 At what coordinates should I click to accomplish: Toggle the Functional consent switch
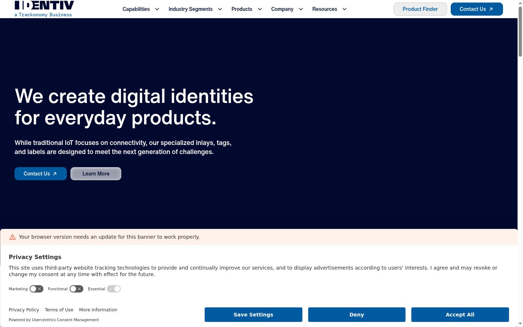pos(76,289)
